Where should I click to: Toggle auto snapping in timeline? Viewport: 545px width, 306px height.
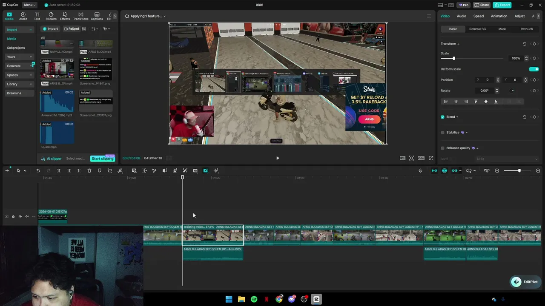tap(444, 170)
